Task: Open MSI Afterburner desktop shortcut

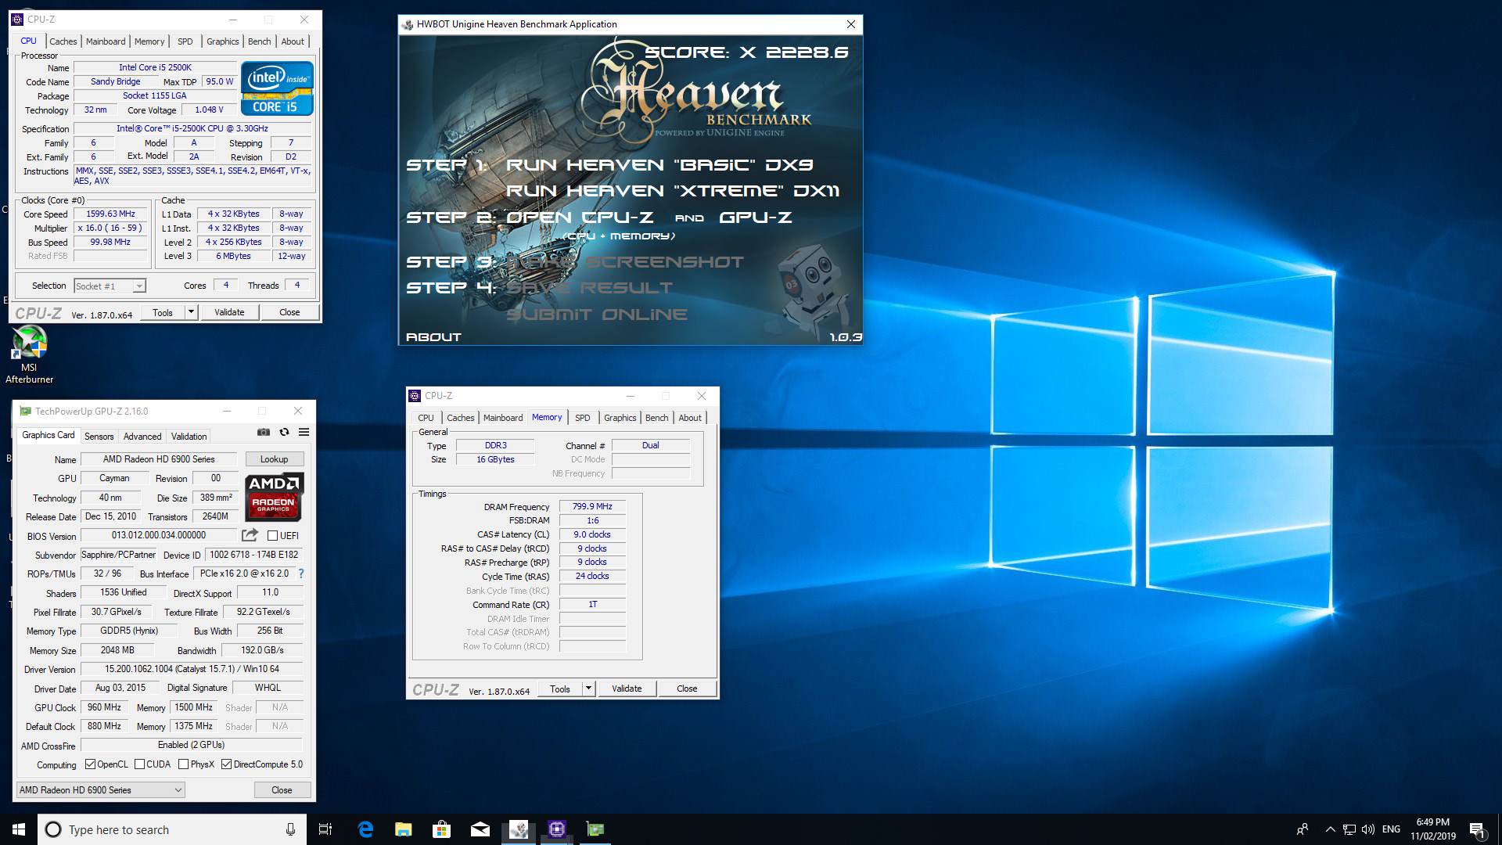Action: pos(30,354)
